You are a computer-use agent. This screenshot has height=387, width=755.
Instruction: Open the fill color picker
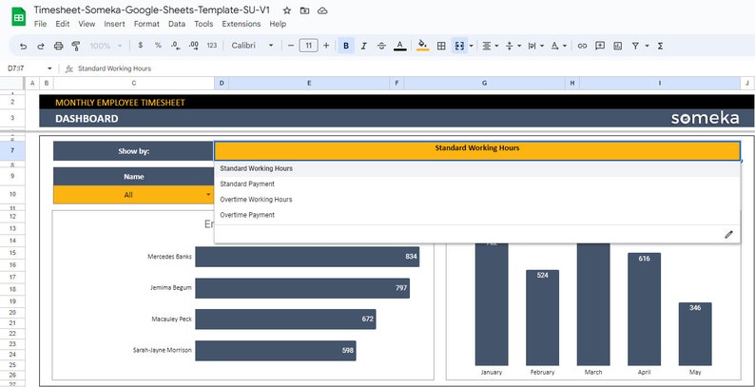pos(423,46)
